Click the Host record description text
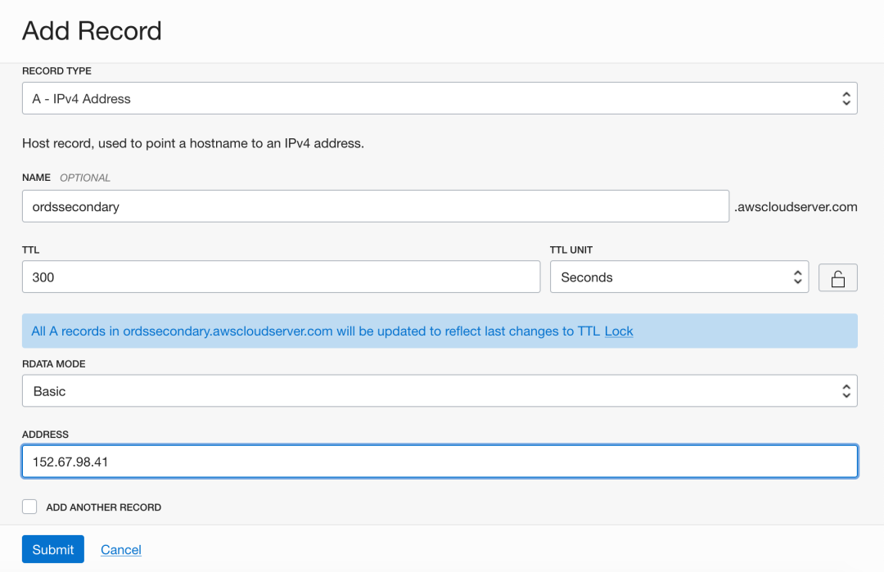 coord(193,143)
